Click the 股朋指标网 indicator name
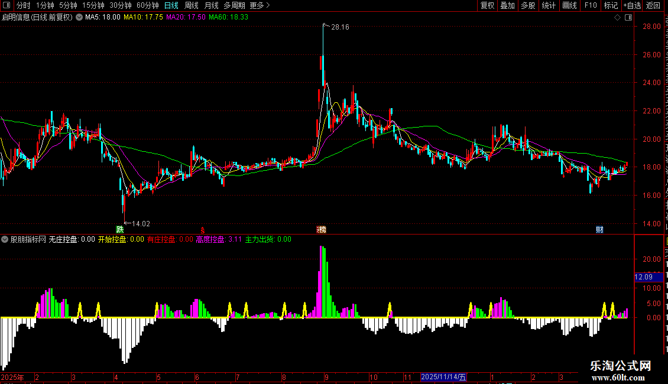Screen dimensions: 668x384 click(x=28, y=239)
